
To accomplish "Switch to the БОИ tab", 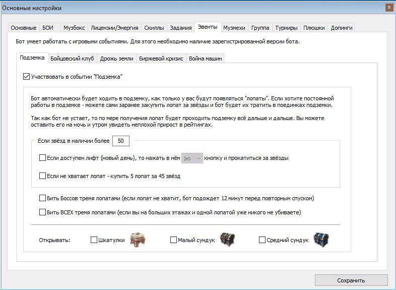I will (x=50, y=28).
